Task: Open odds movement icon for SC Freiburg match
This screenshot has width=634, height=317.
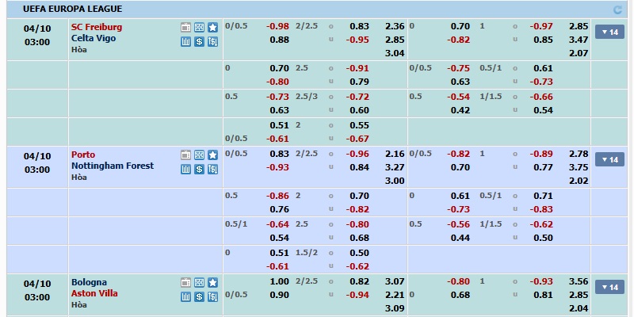Action: 212,42
